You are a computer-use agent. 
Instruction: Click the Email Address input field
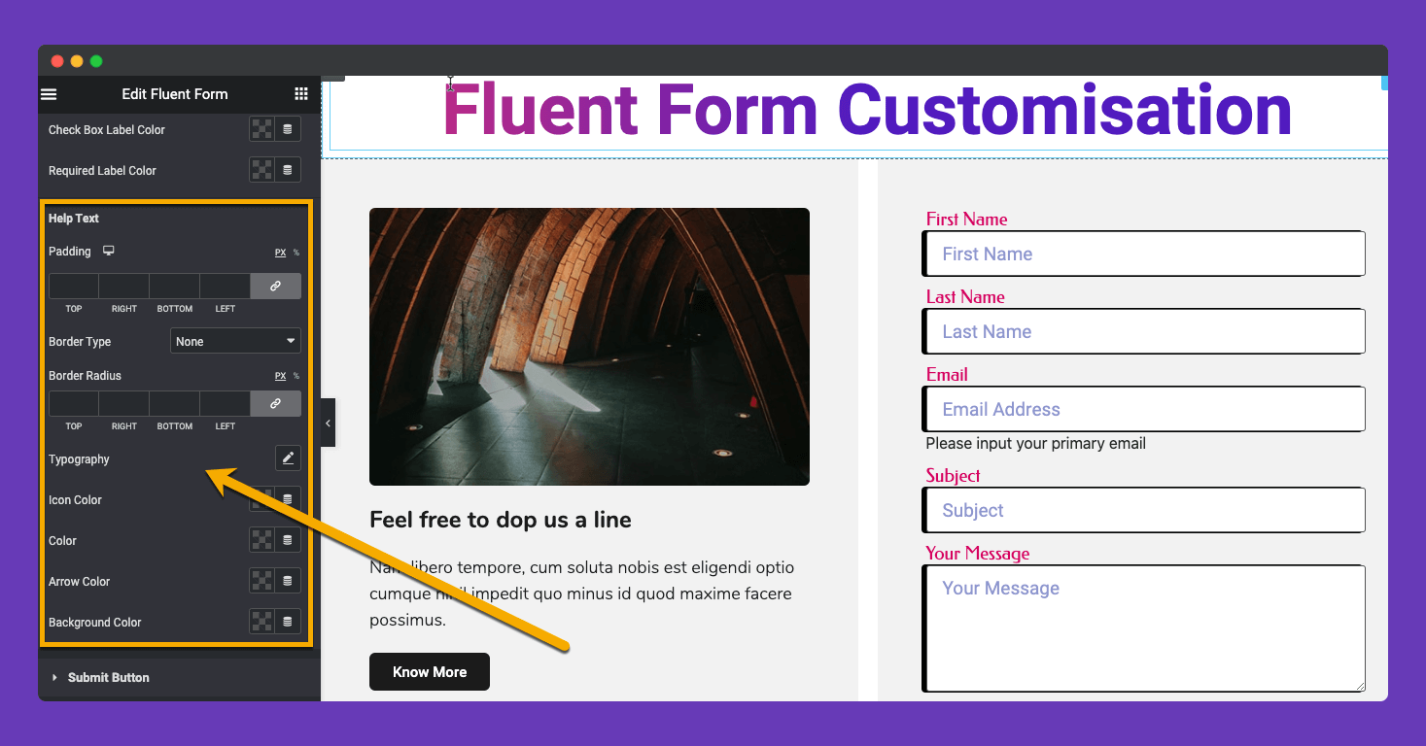1144,409
